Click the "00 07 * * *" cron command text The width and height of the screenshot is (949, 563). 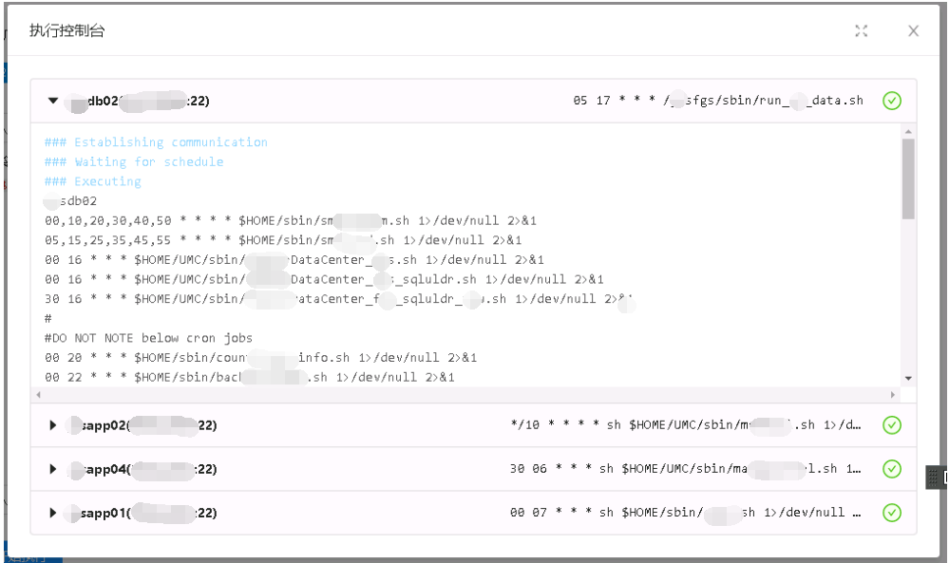click(x=686, y=513)
